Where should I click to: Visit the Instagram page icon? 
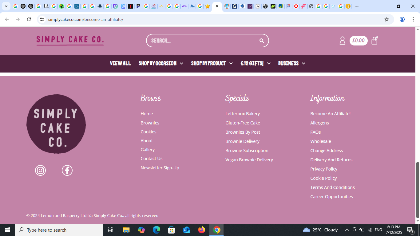tap(40, 170)
